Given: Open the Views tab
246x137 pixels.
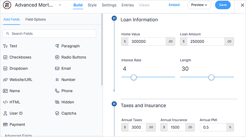Looking at the screenshot, I should (144, 5).
